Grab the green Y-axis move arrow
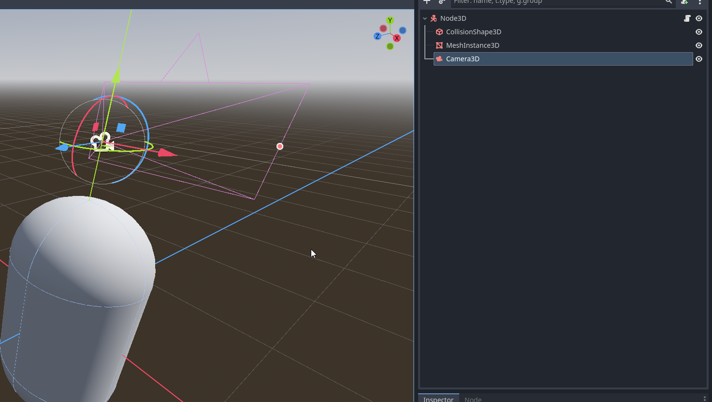Screen dimensions: 712x402 [x=116, y=76]
